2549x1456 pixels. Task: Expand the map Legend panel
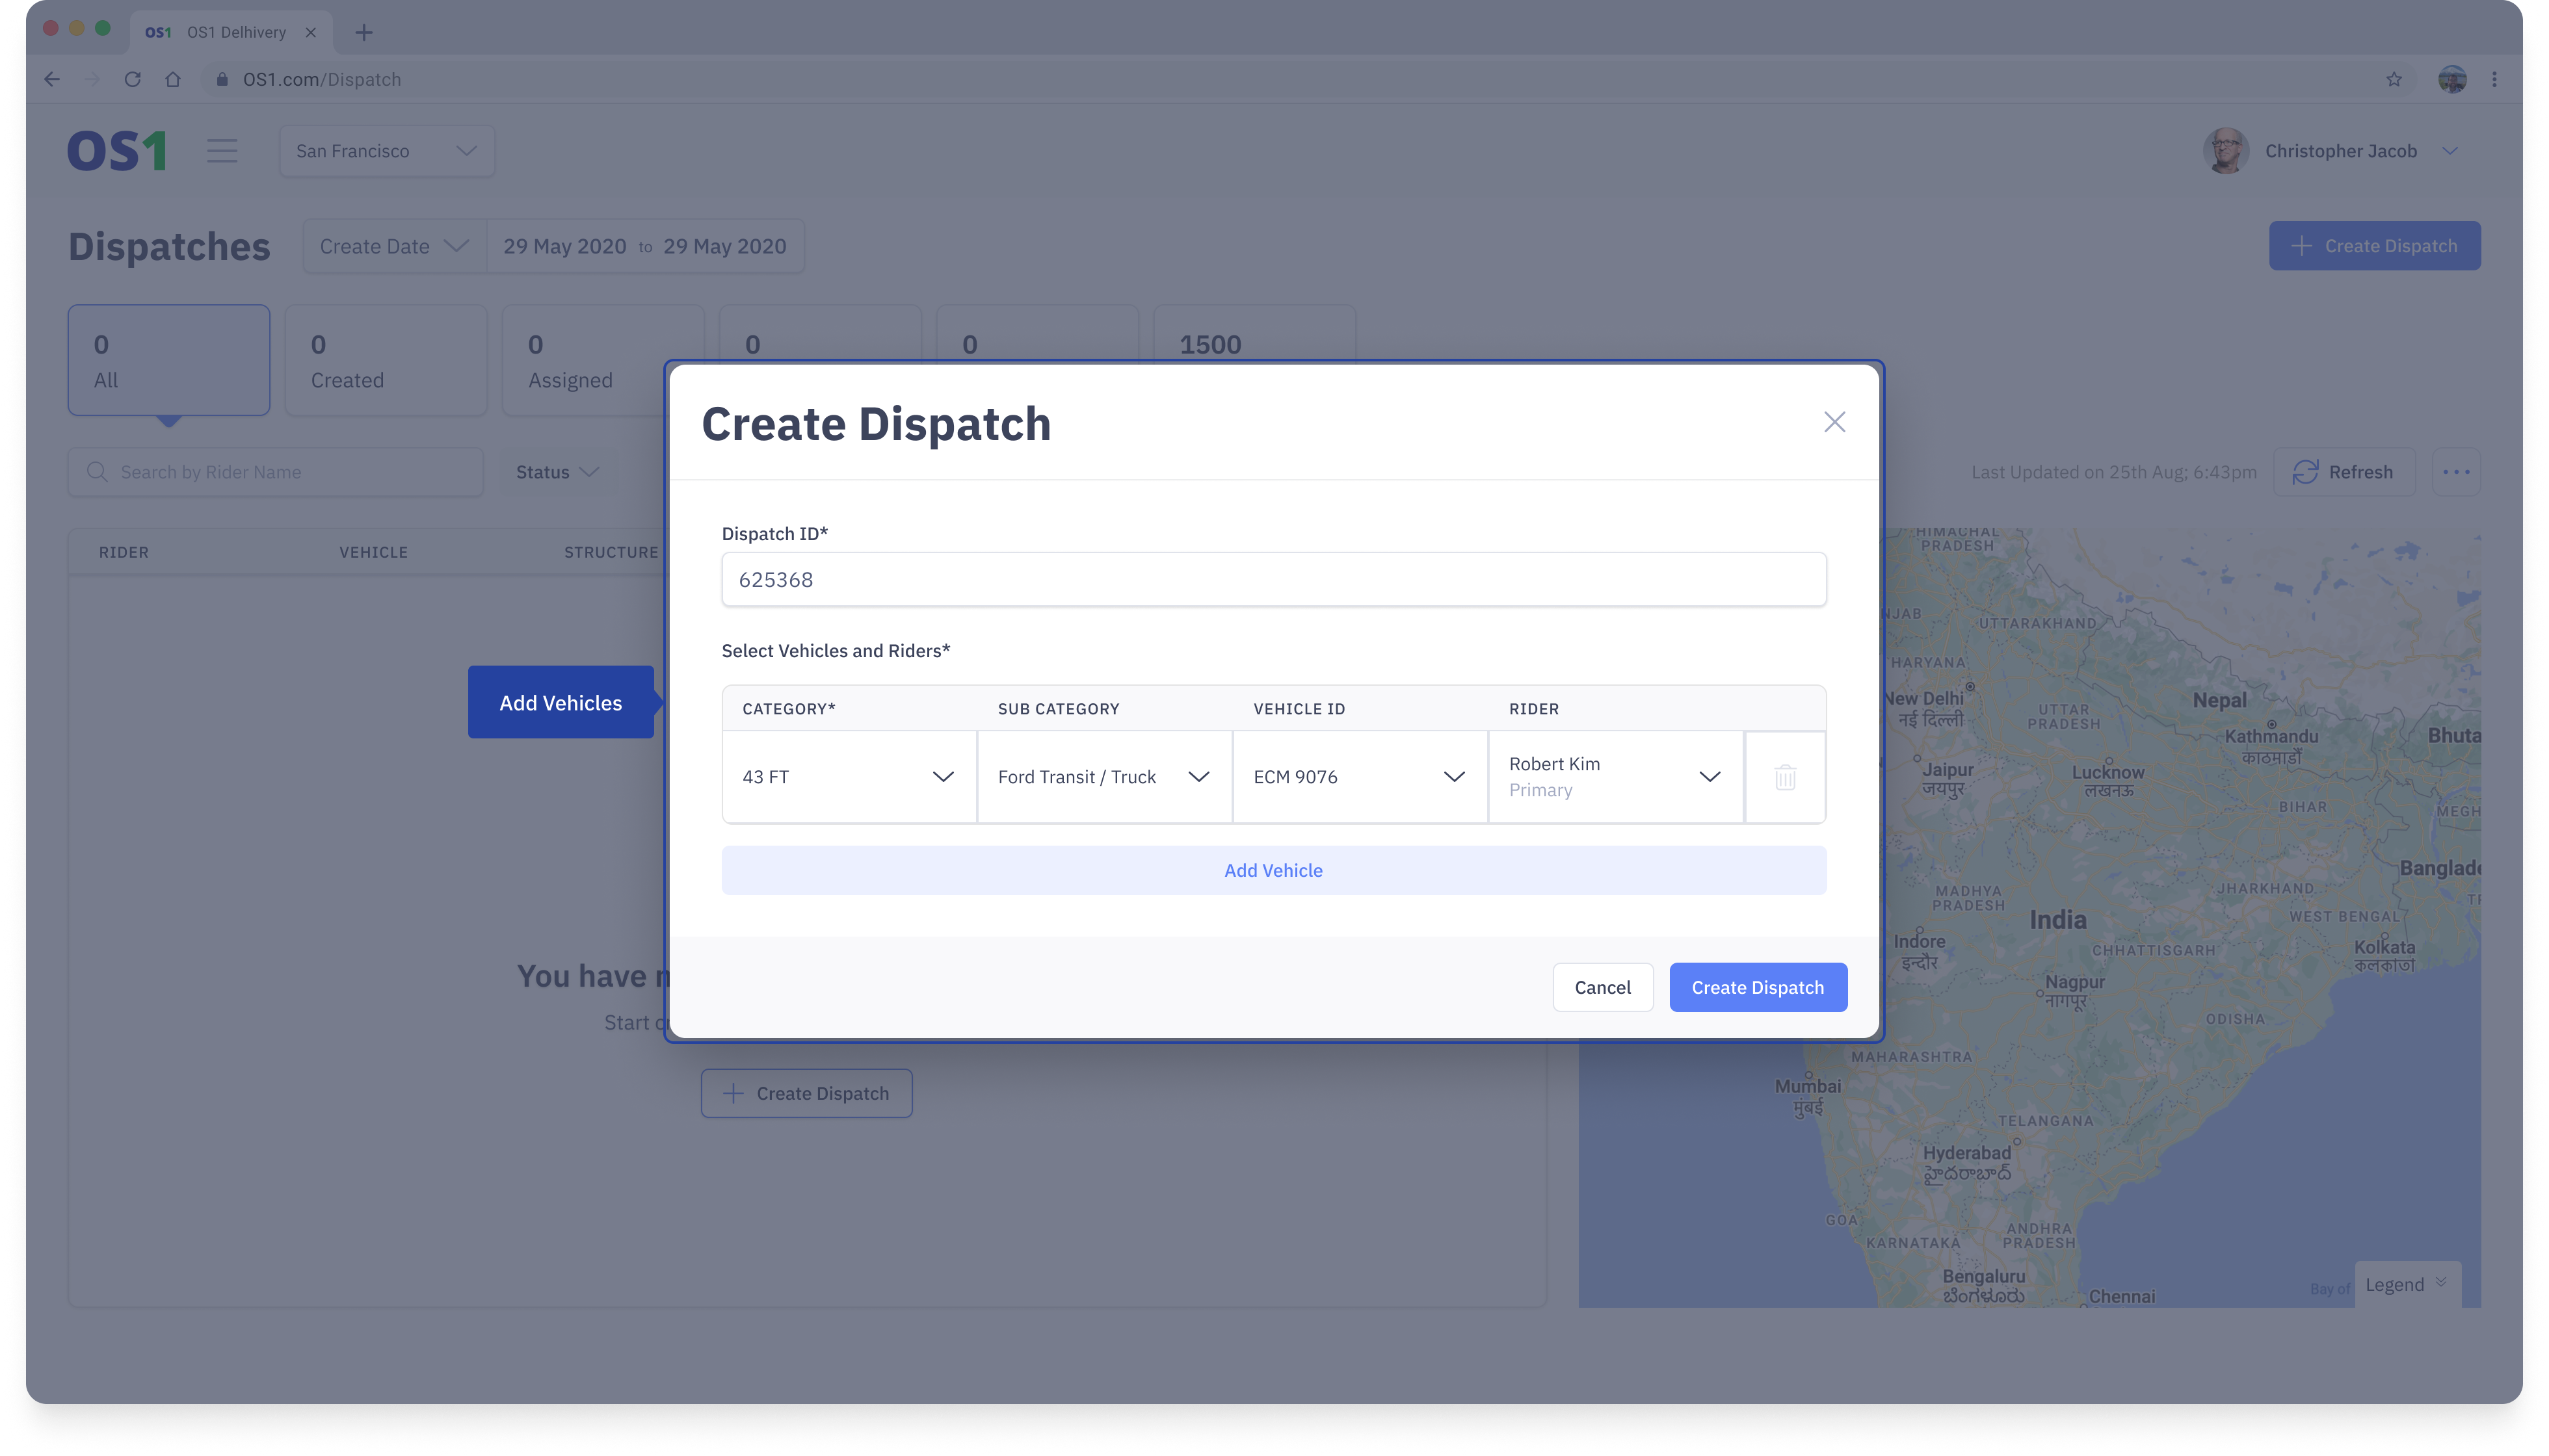click(x=2406, y=1284)
